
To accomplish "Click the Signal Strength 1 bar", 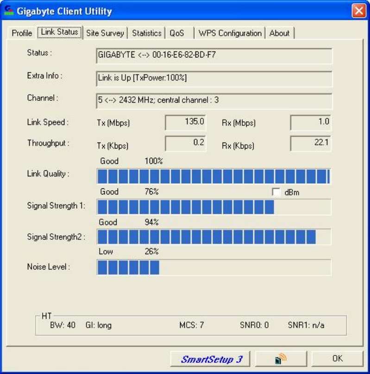I will [x=214, y=207].
